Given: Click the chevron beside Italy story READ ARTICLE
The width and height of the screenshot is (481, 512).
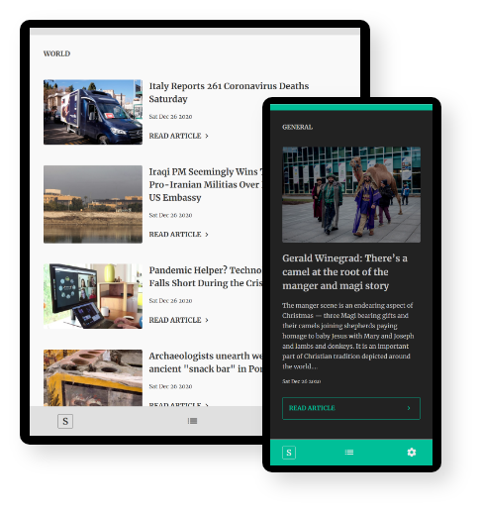Looking at the screenshot, I should pos(207,136).
